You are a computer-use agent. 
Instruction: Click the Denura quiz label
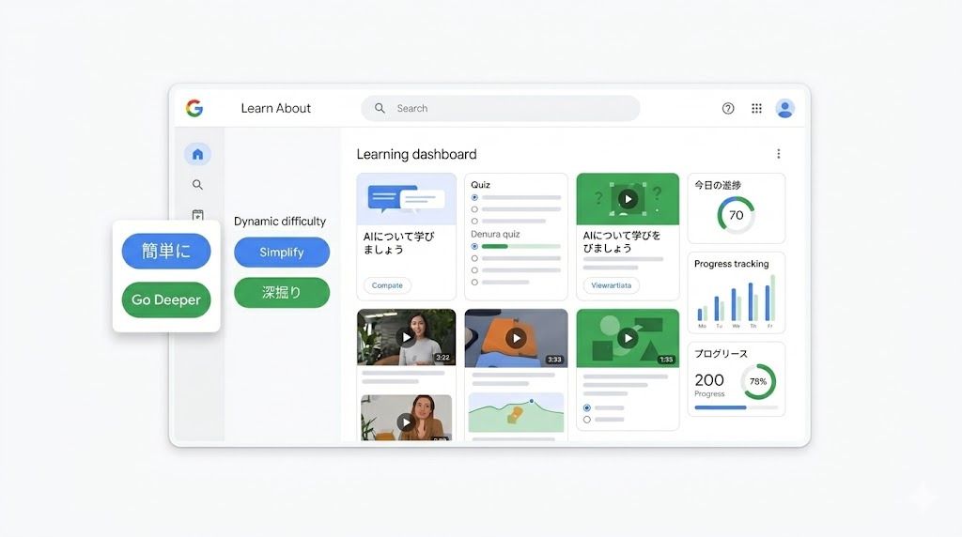click(x=495, y=234)
